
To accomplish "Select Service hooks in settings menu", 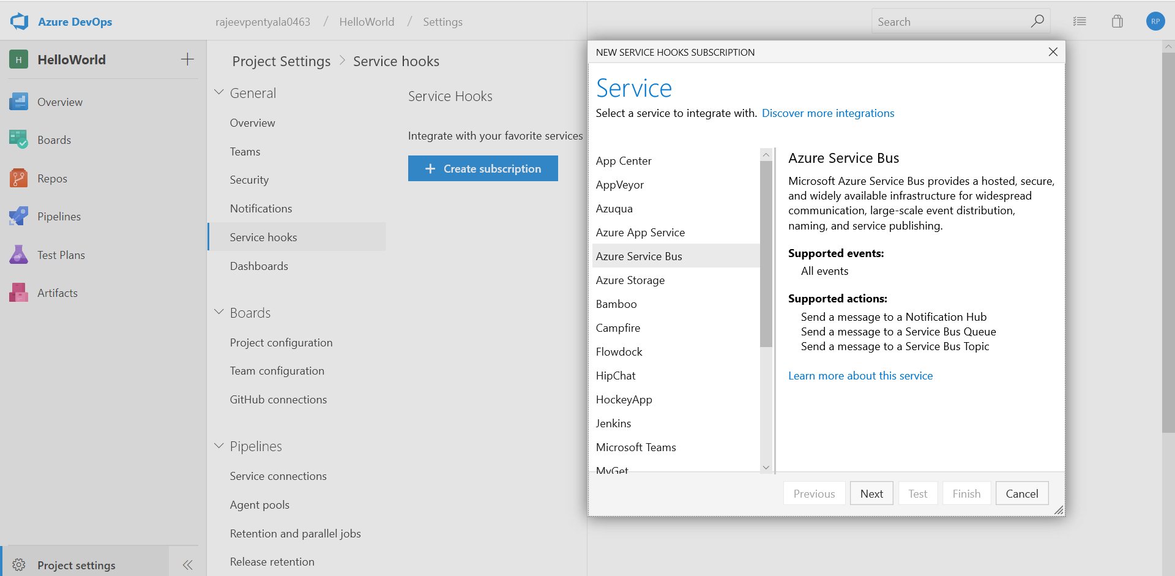I will pos(297,237).
